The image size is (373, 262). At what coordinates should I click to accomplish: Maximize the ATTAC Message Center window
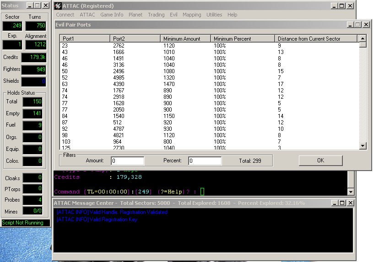tap(341, 203)
